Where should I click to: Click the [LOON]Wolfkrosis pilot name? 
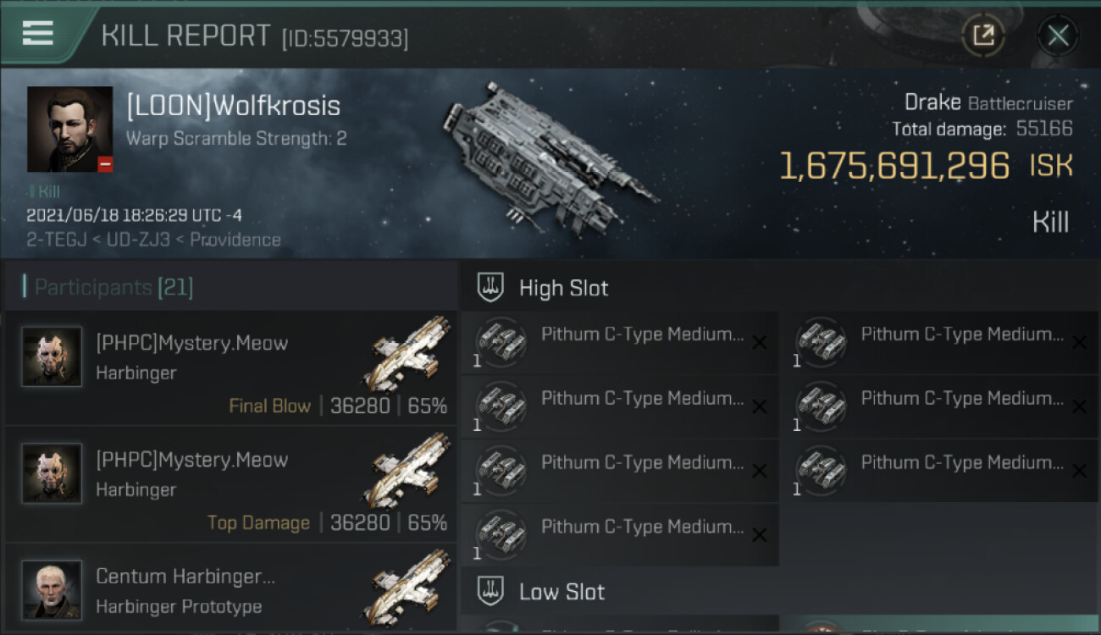pyautogui.click(x=233, y=107)
